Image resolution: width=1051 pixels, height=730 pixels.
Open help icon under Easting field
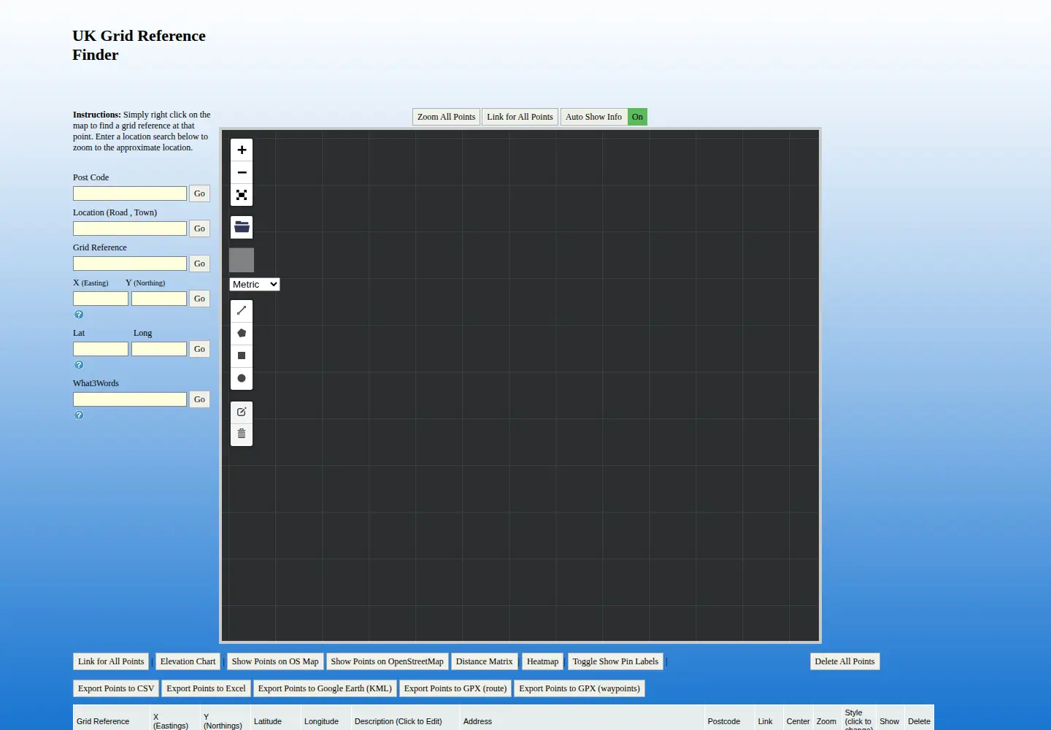point(79,315)
